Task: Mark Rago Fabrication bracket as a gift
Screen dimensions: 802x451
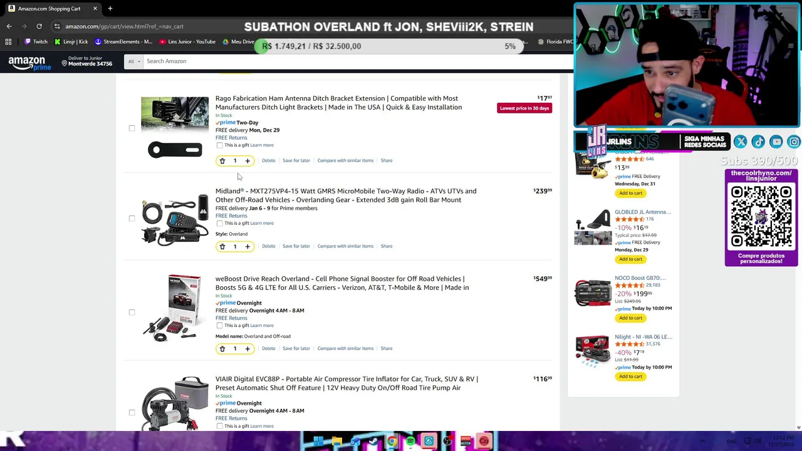Action: click(219, 145)
